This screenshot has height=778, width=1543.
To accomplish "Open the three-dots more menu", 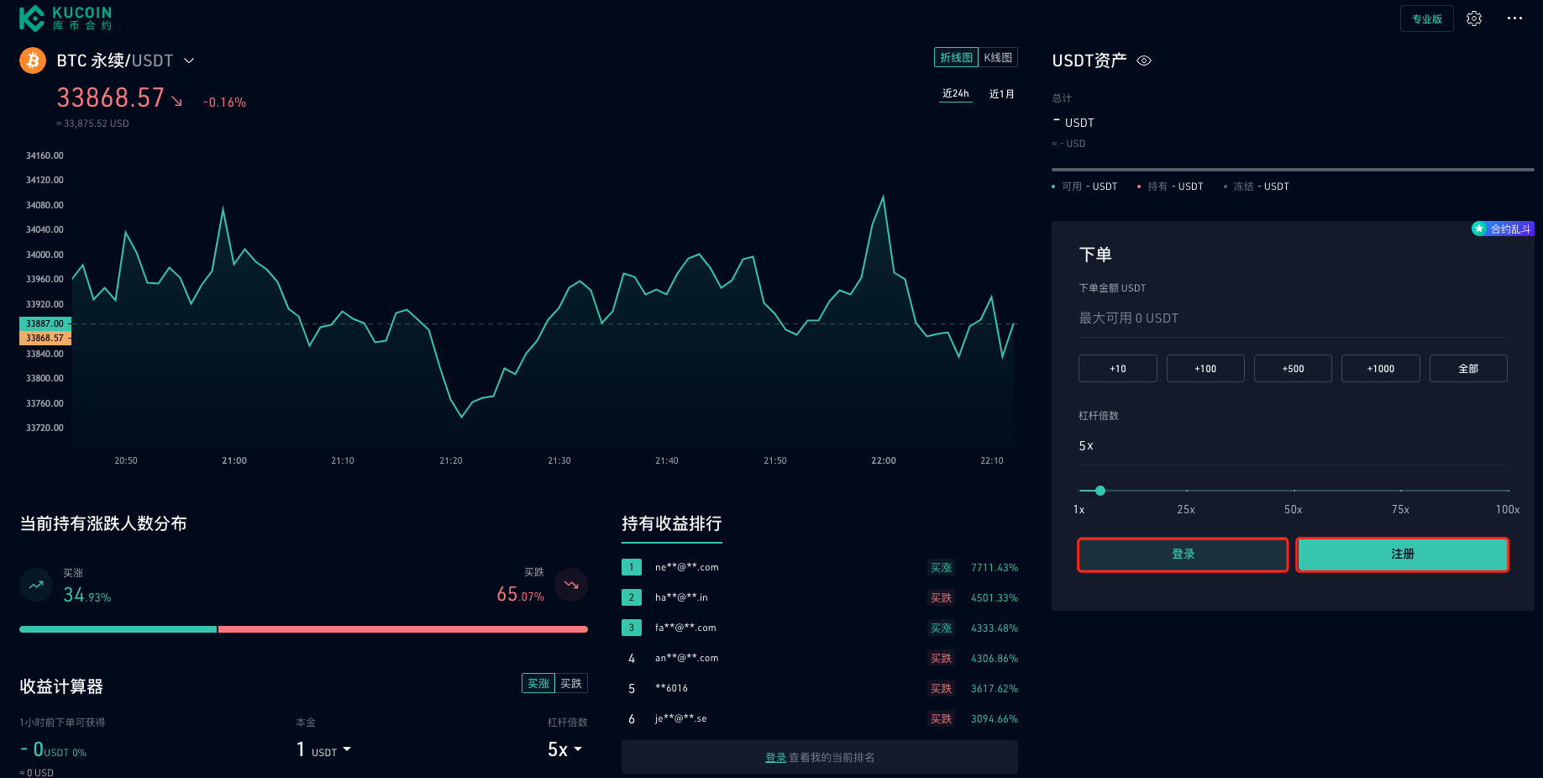I will (x=1514, y=18).
